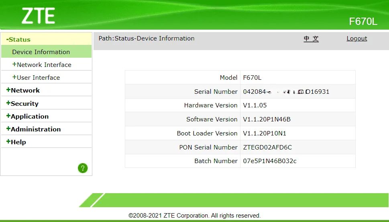Switch language via the 中文 link
389x222 pixels.
coord(311,38)
